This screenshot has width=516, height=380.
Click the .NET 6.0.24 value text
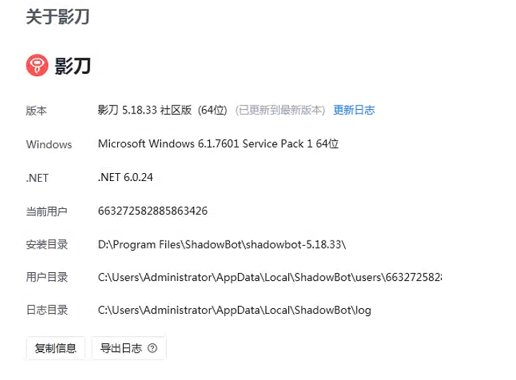[126, 177]
